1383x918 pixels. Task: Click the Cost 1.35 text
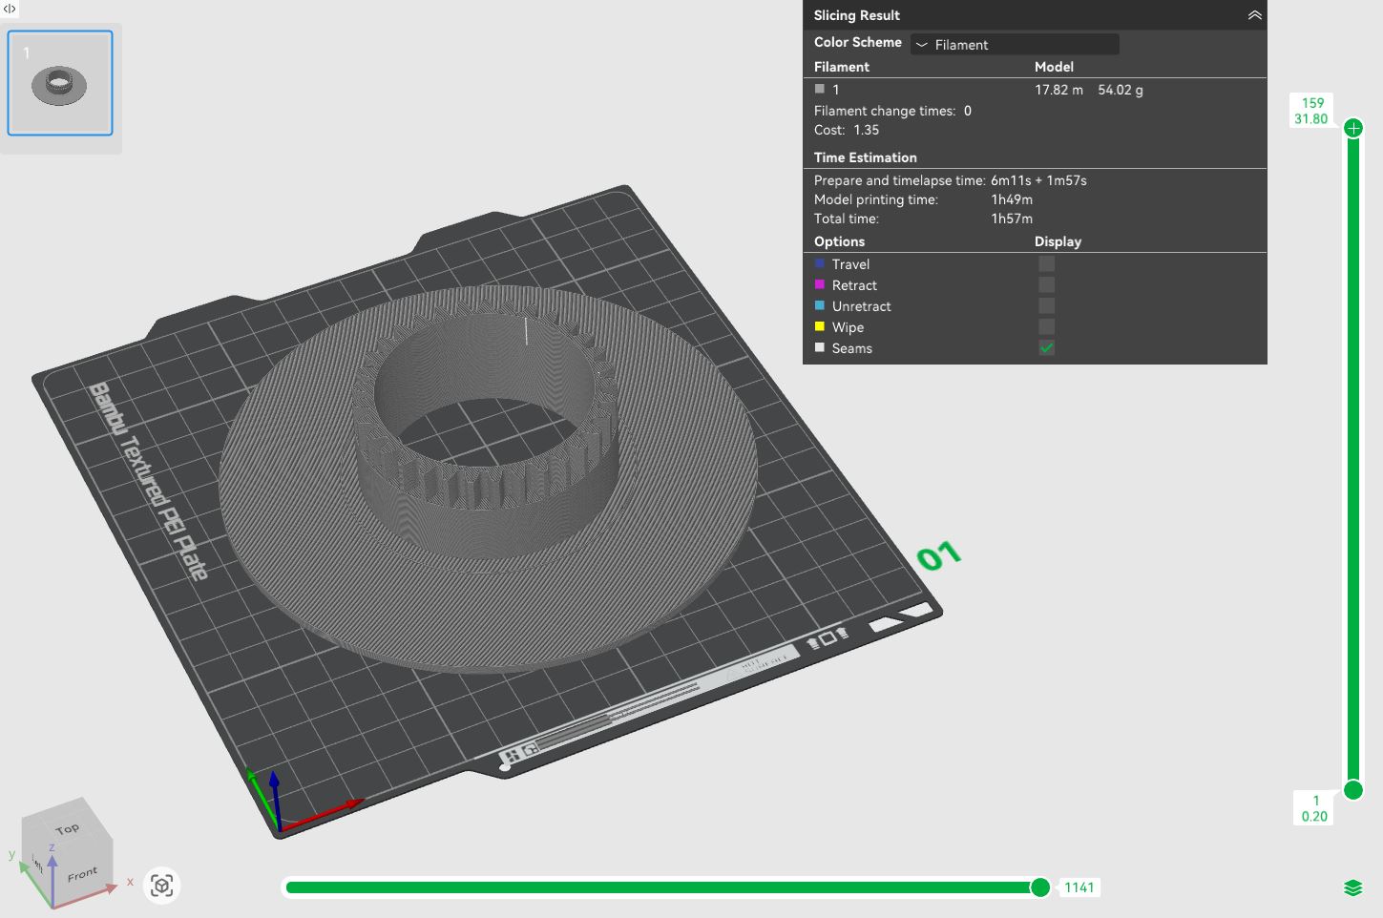pos(847,130)
